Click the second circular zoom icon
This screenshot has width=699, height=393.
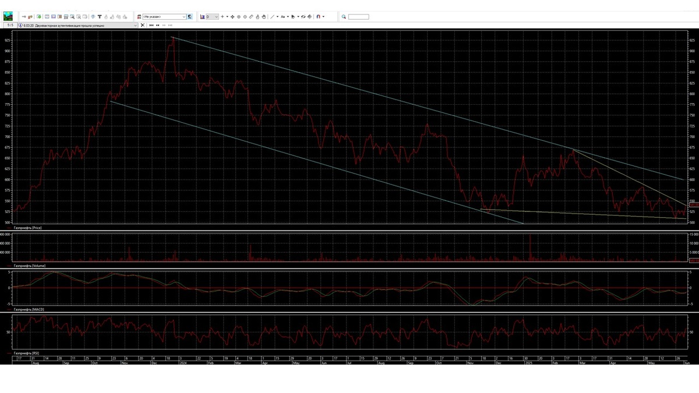pos(245,17)
